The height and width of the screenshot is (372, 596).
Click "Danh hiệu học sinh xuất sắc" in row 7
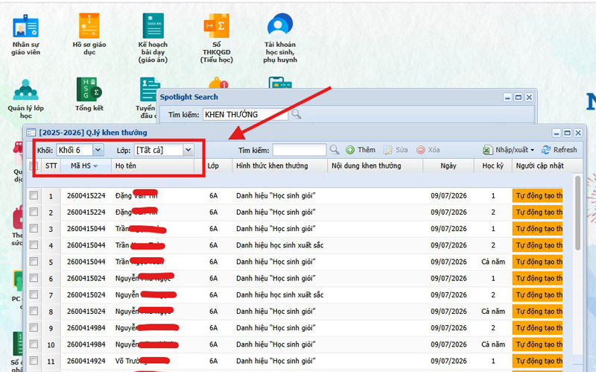click(x=280, y=294)
